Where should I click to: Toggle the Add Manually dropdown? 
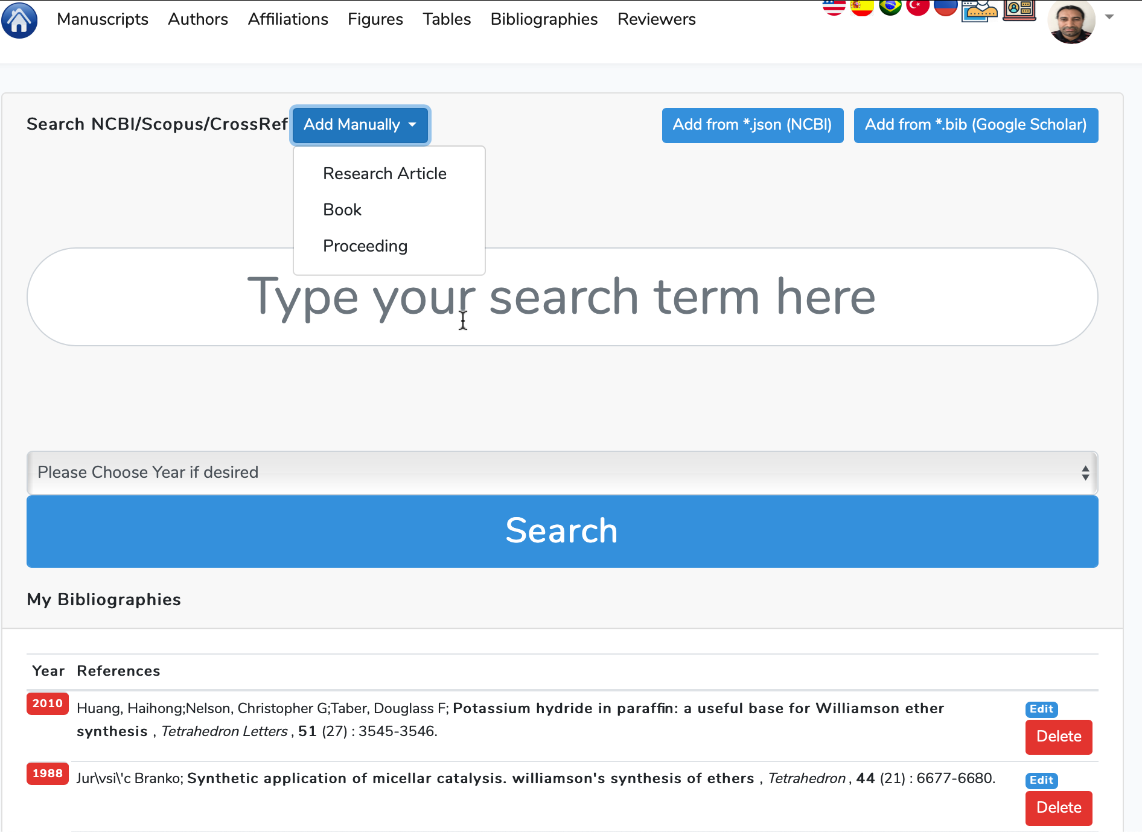coord(360,125)
